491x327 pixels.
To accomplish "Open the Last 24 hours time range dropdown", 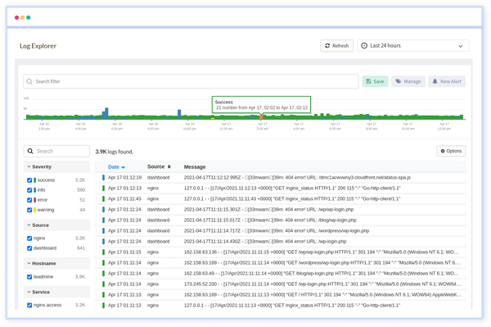I will pyautogui.click(x=412, y=46).
